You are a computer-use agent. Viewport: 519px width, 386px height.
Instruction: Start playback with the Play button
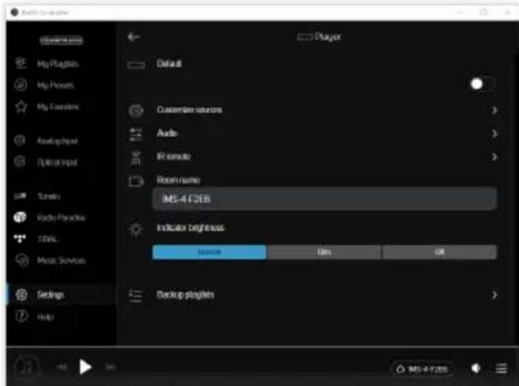pyautogui.click(x=85, y=367)
